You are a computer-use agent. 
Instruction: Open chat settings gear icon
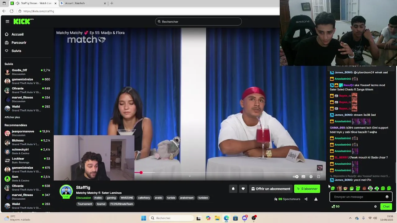coord(375,207)
